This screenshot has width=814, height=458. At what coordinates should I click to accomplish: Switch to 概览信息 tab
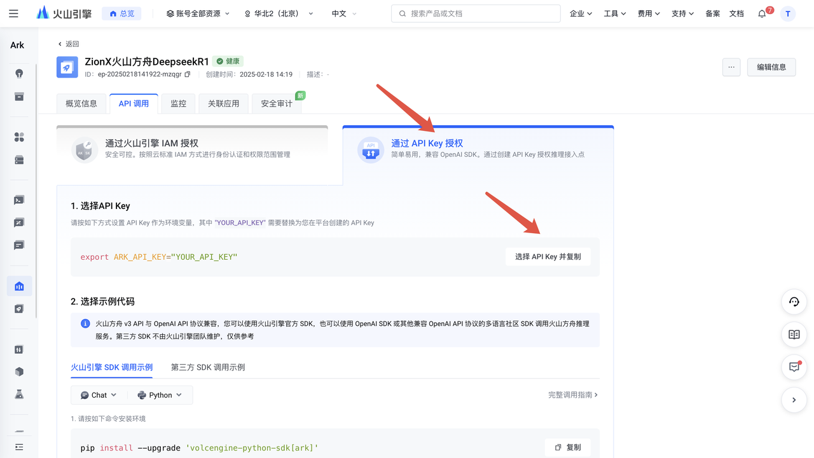pos(81,104)
